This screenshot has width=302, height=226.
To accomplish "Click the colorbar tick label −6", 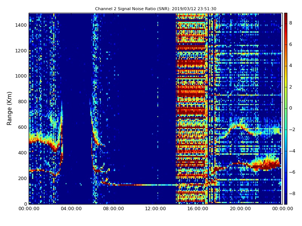I will (x=292, y=172).
